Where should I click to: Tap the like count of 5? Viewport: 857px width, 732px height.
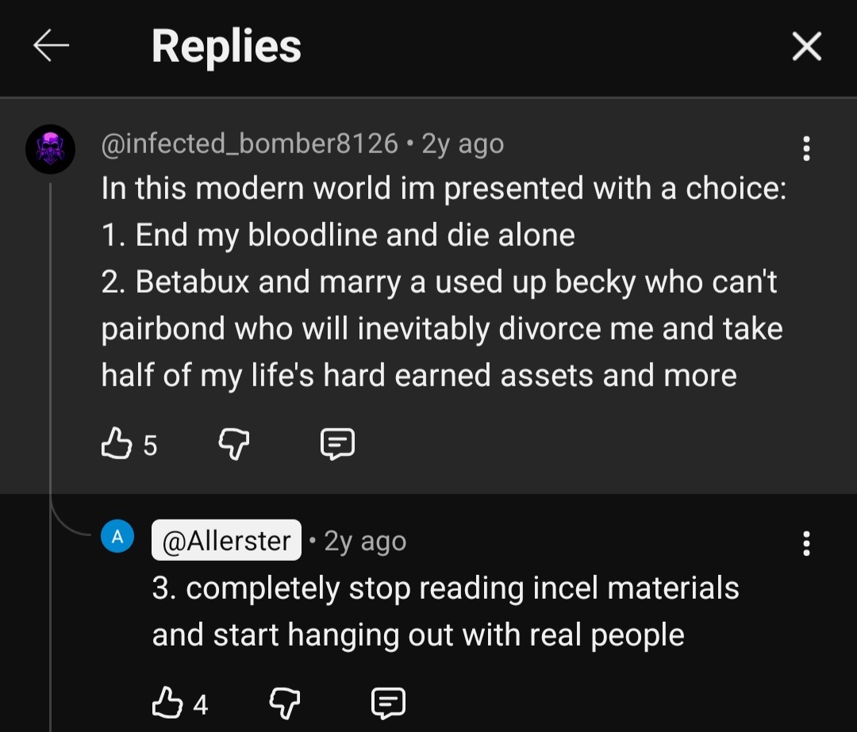pyautogui.click(x=150, y=446)
